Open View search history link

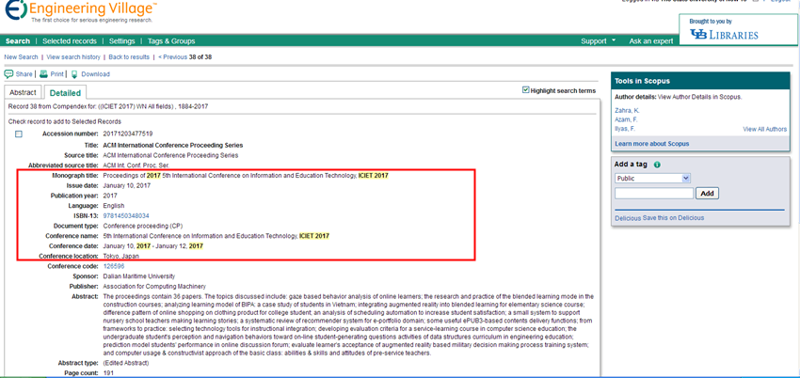(x=73, y=57)
